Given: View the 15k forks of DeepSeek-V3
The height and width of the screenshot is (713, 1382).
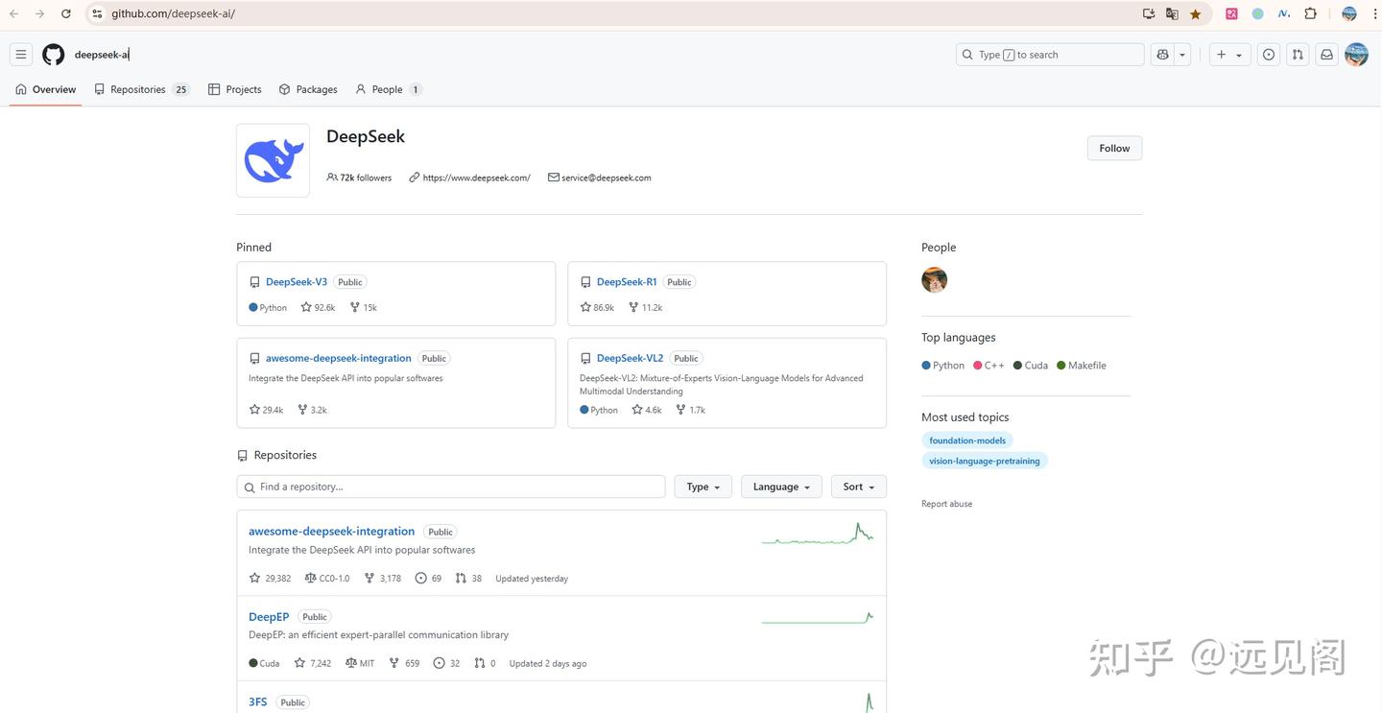Looking at the screenshot, I should click(363, 307).
